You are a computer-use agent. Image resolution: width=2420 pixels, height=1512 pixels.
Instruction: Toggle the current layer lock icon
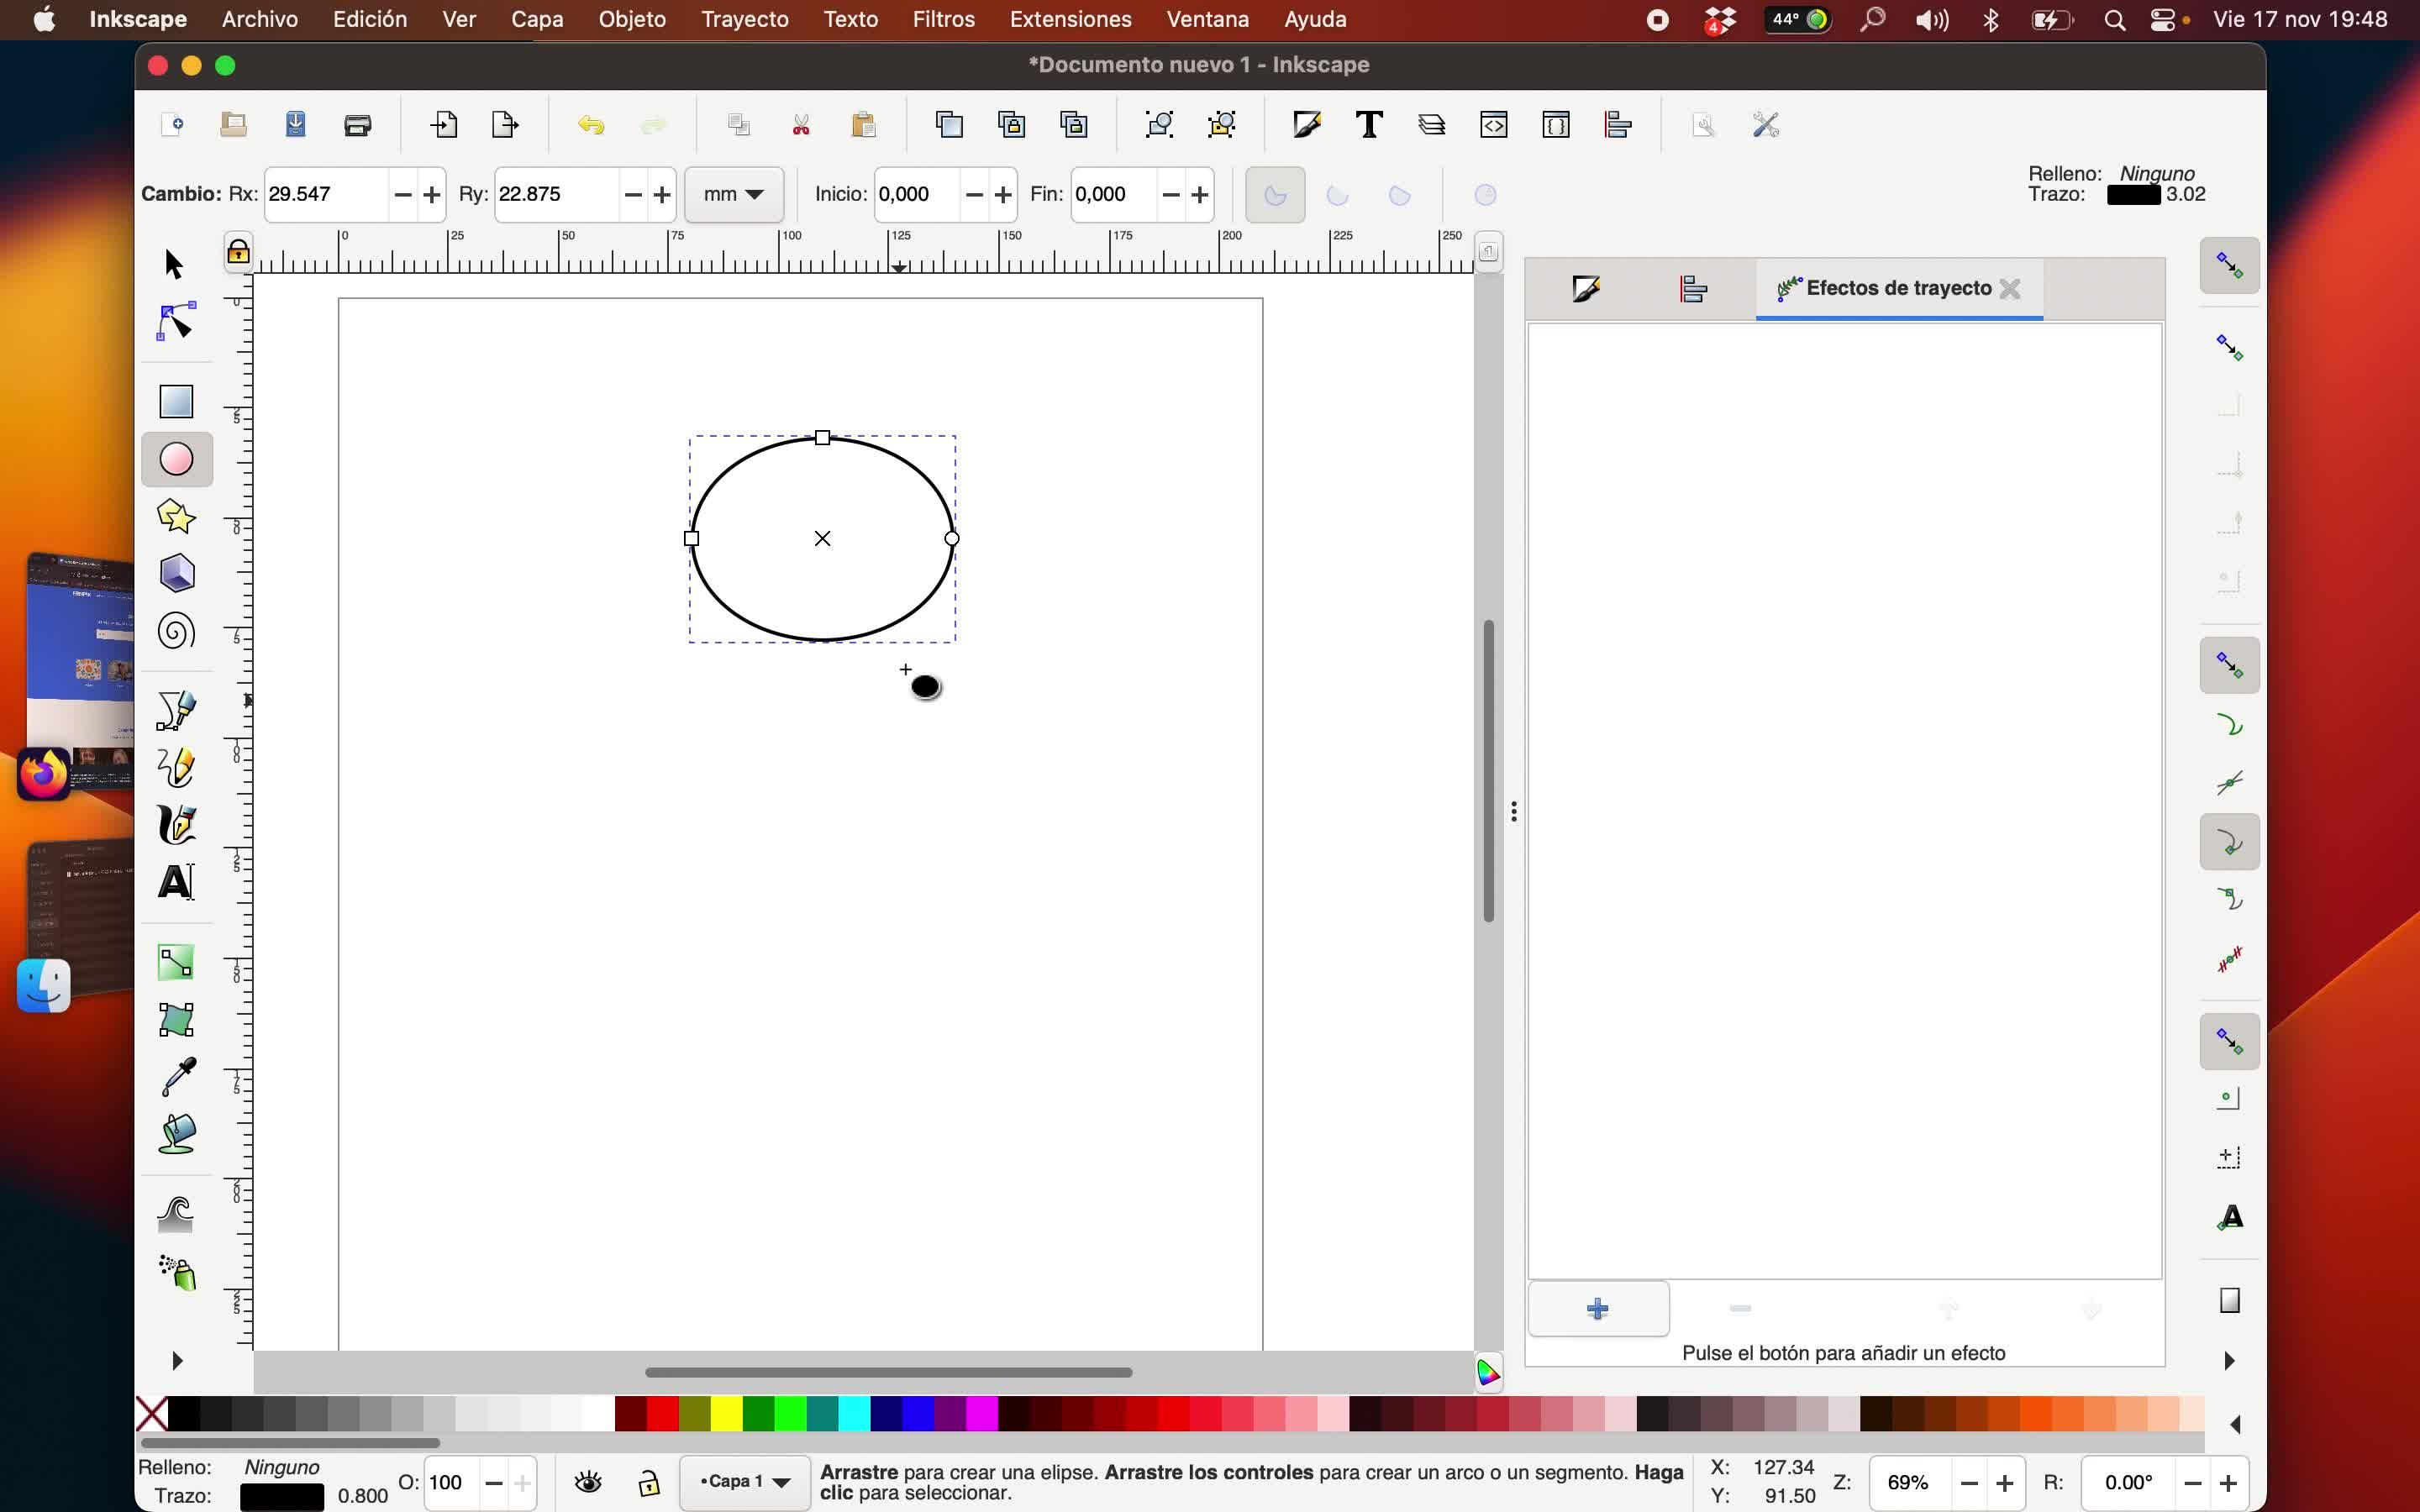(649, 1482)
